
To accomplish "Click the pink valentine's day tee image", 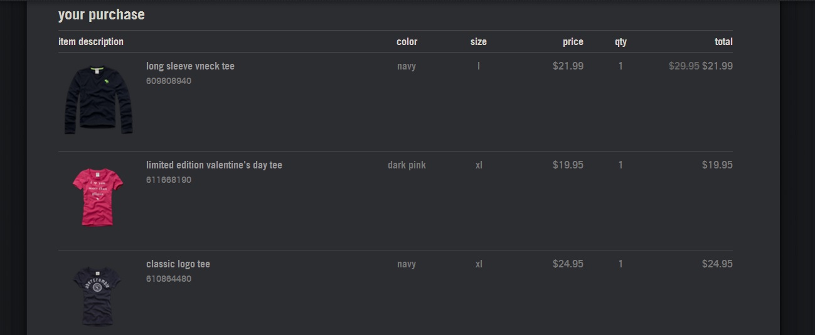I will point(98,196).
